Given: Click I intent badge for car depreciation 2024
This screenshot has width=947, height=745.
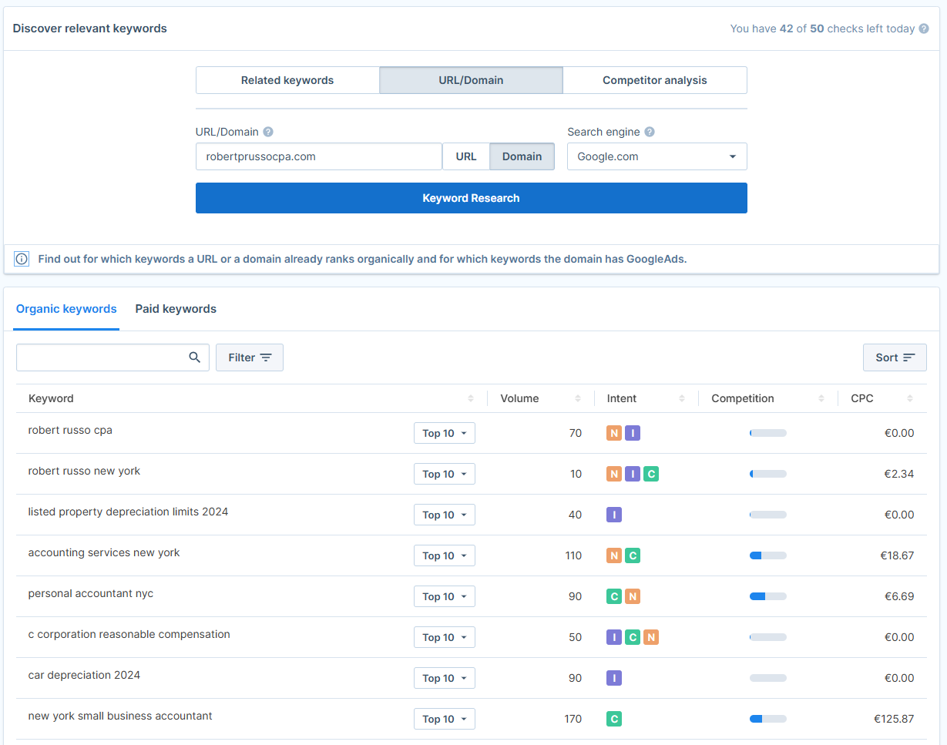Looking at the screenshot, I should point(614,678).
